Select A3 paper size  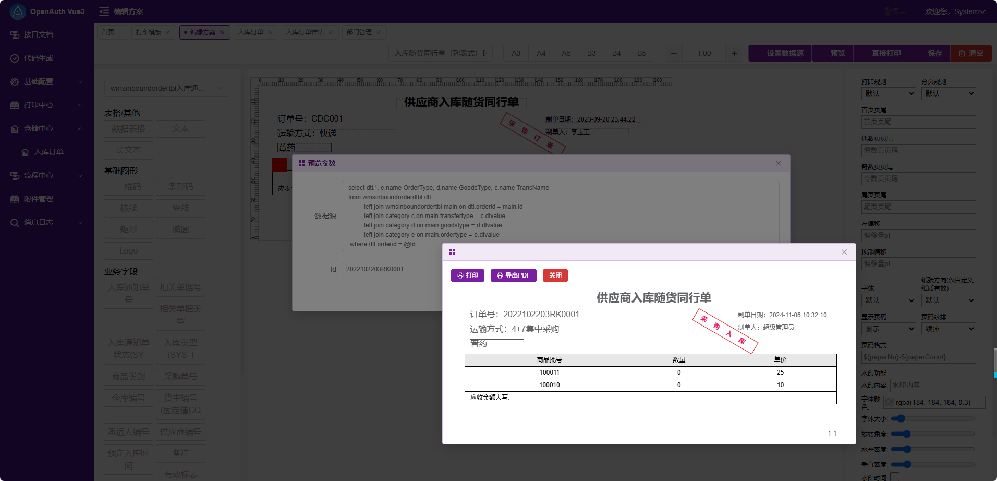tap(516, 53)
